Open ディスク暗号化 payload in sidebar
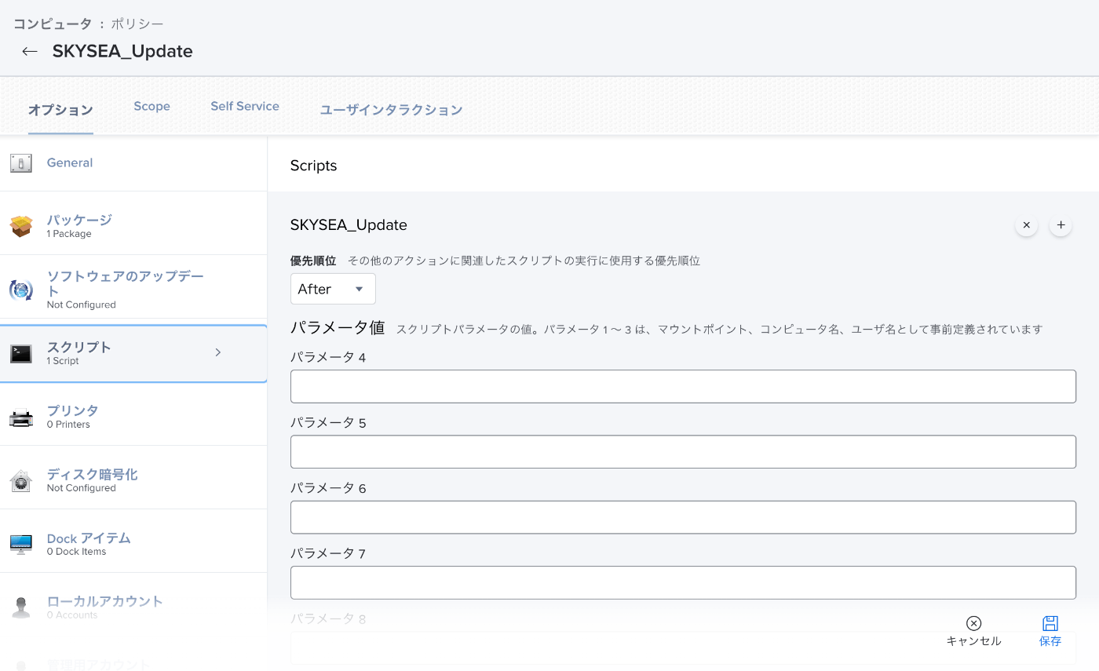This screenshot has height=671, width=1099. tap(133, 480)
